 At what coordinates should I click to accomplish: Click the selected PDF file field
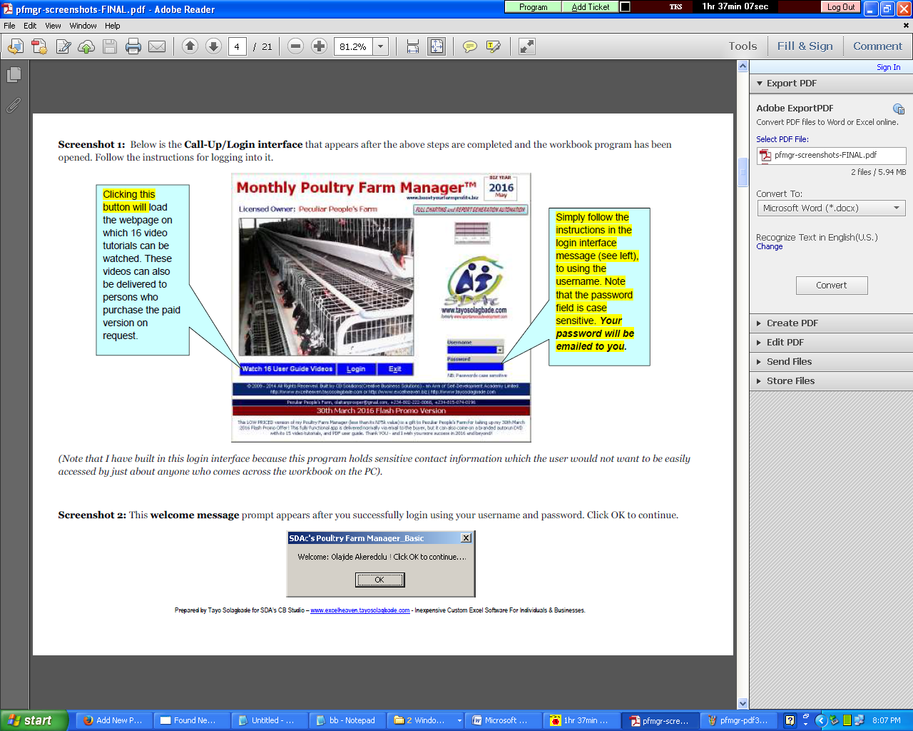[832, 155]
